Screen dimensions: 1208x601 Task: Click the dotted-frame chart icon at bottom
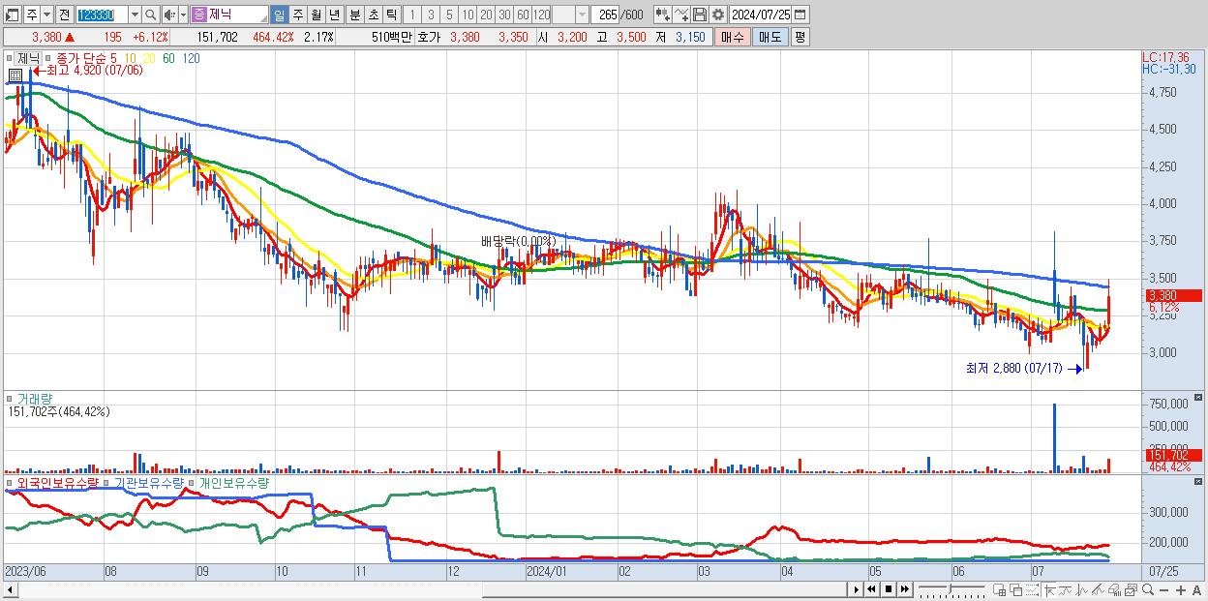[x=1032, y=589]
